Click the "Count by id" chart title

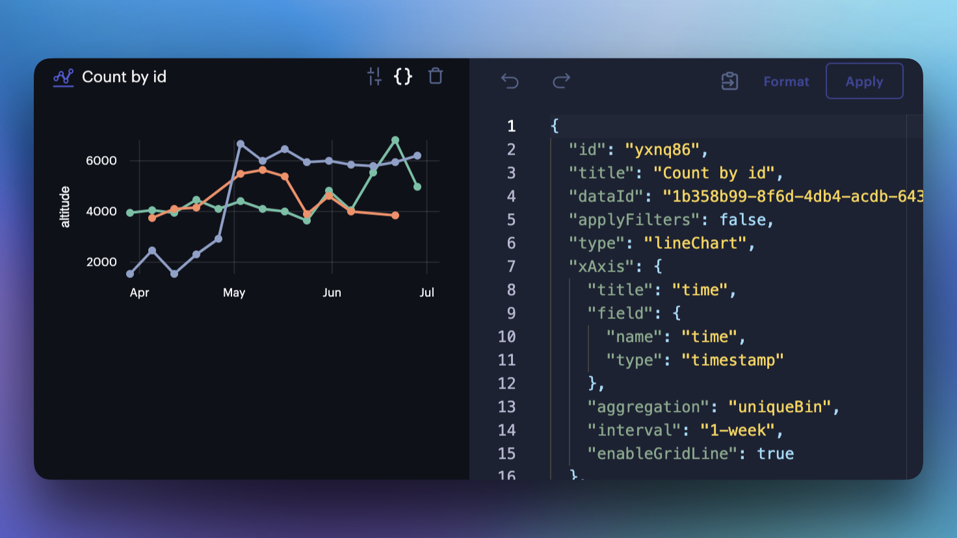[124, 77]
